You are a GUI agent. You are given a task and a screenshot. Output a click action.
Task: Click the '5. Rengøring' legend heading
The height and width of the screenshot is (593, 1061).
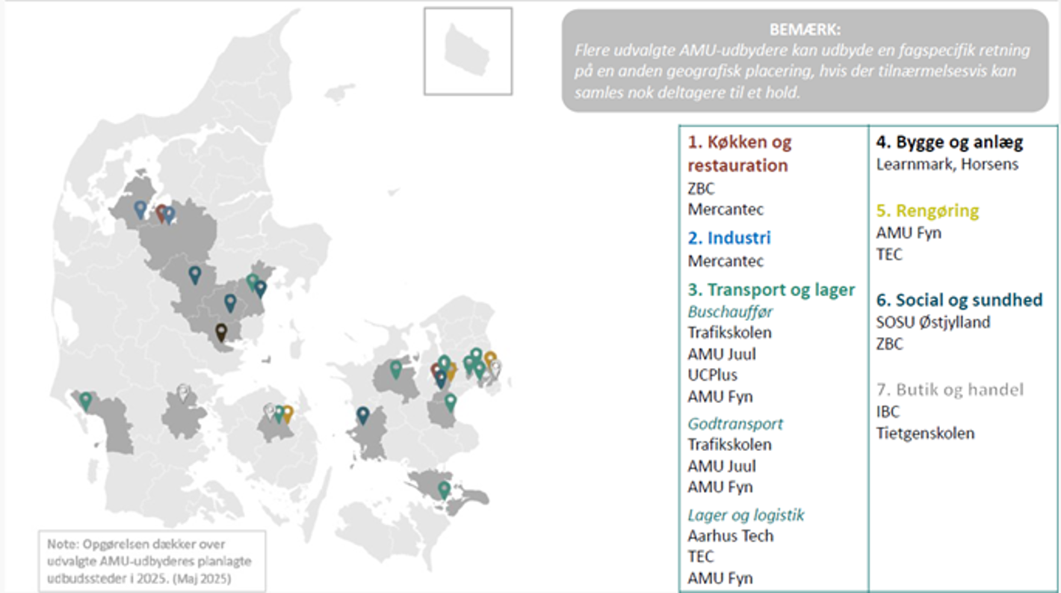click(927, 210)
